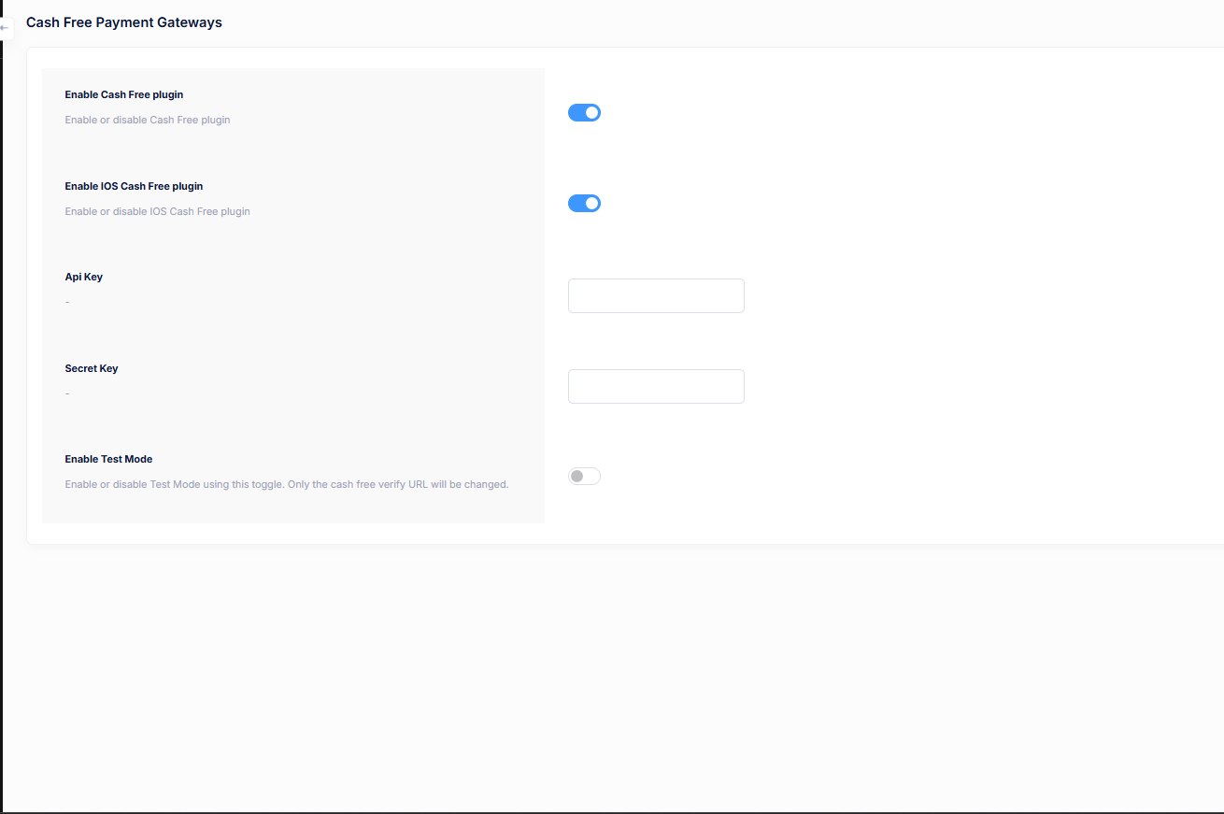Select the Cash Free Payment Gateways heading
Viewport: 1224px width, 814px height.
123,21
